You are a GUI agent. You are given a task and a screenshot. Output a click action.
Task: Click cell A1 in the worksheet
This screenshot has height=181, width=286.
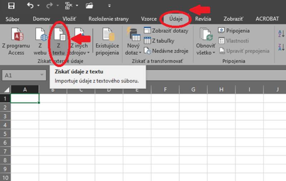[25, 98]
